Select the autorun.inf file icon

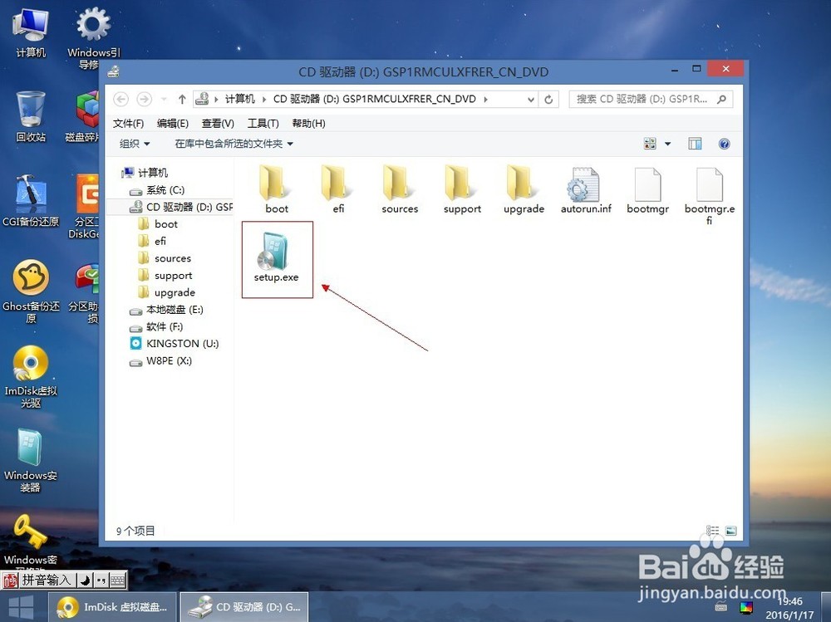pos(585,190)
